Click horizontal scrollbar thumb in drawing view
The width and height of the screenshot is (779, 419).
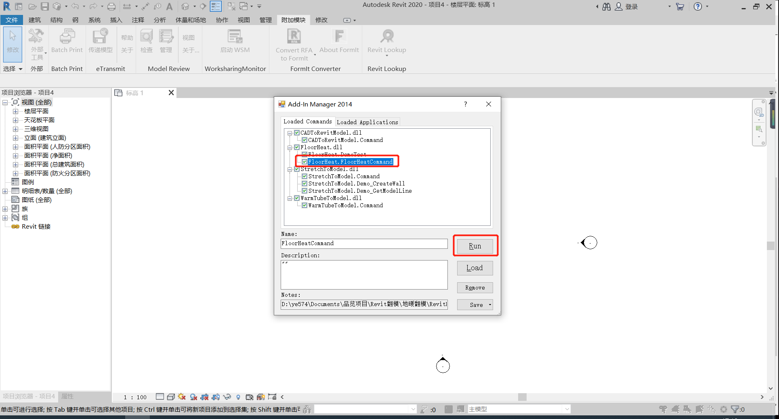522,397
